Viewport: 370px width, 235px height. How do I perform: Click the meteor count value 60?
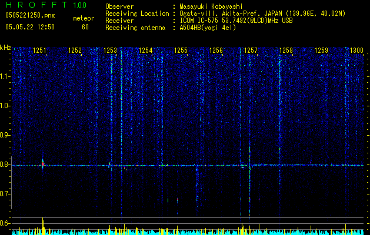click(85, 27)
